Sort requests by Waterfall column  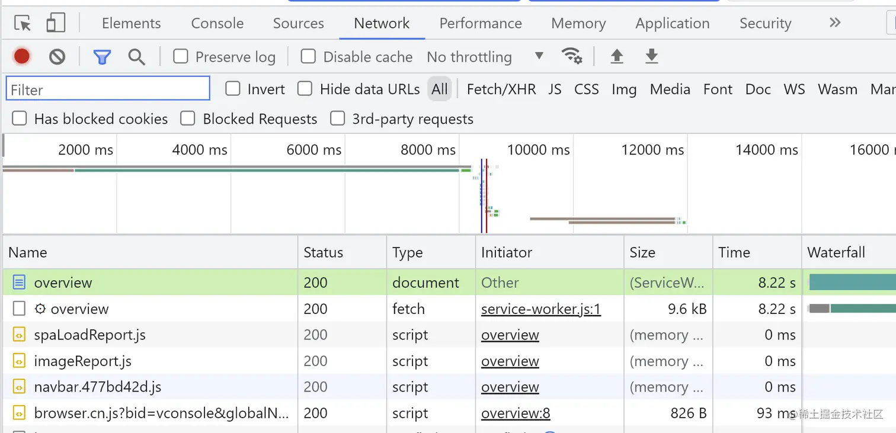coord(836,253)
